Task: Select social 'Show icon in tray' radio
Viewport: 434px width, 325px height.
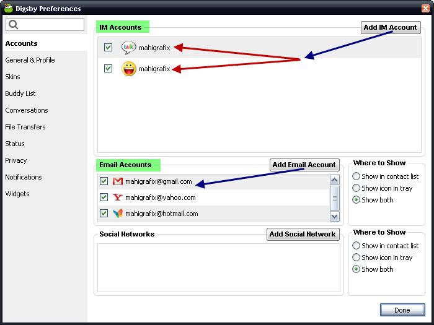Action: point(356,258)
